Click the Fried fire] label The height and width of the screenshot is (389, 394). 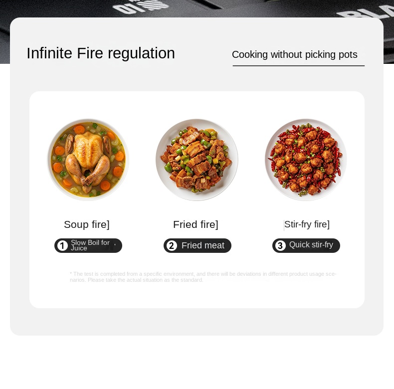[196, 224]
